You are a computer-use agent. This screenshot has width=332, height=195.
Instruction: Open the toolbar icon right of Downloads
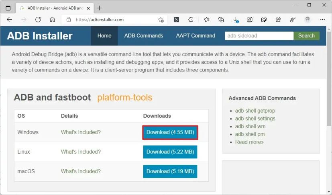[x=250, y=20]
